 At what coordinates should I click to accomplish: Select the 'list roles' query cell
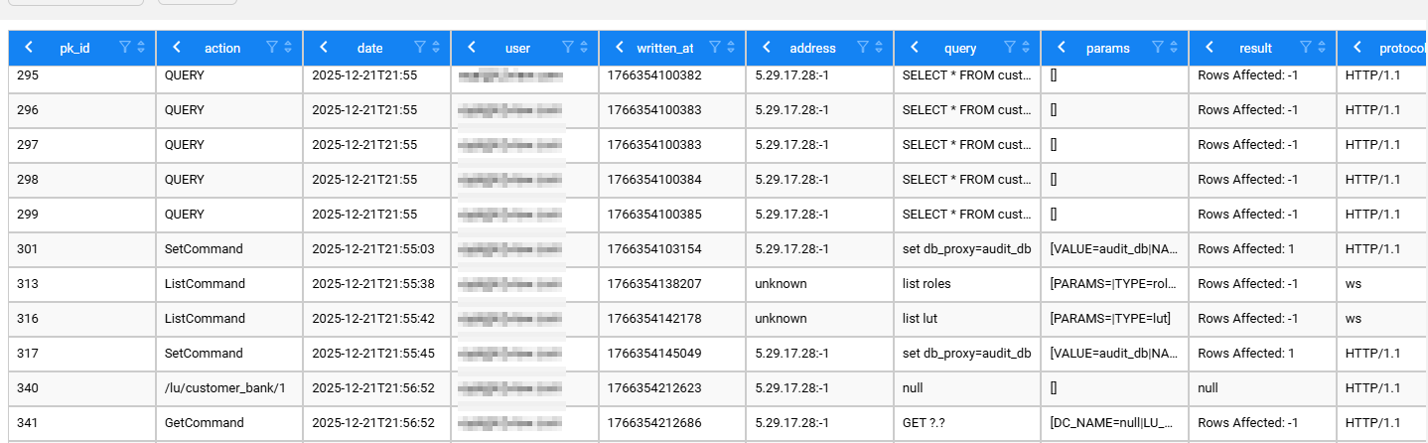pos(927,284)
